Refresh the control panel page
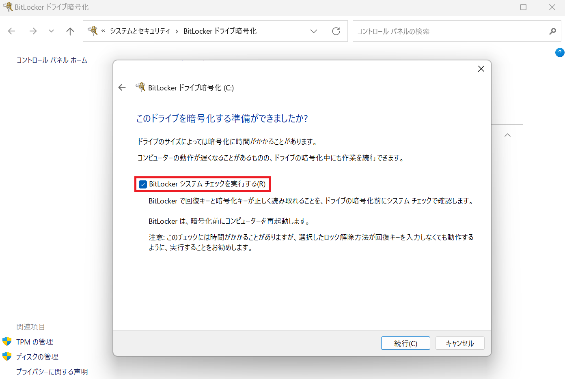This screenshot has height=379, width=565. click(x=336, y=31)
